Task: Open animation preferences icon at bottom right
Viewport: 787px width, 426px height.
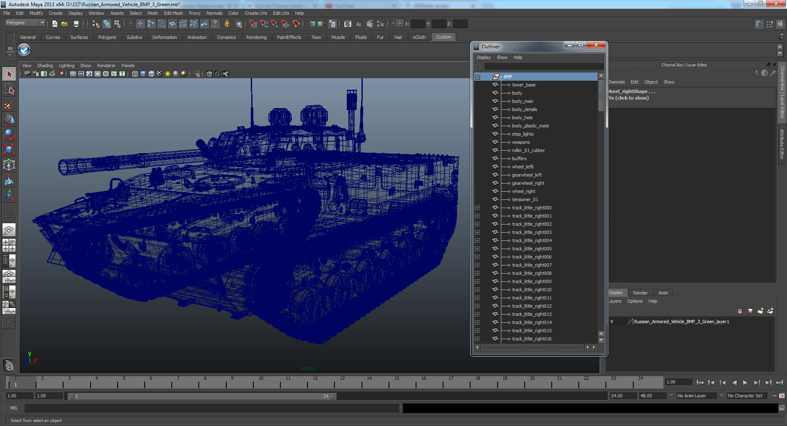Action: click(782, 396)
